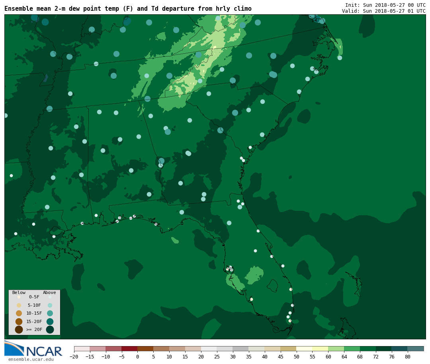430x364 pixels.
Task: Select the Below 0-5F legend circle
Action: tap(19, 297)
